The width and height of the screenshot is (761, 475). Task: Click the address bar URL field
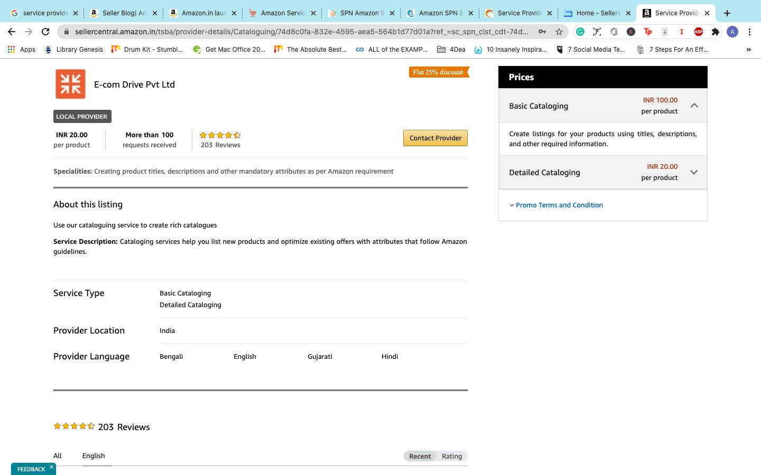point(301,32)
